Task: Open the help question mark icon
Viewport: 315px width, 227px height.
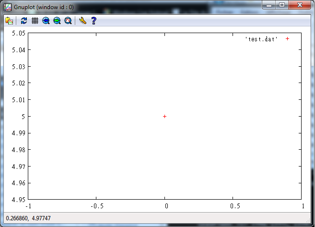Action: tap(94, 21)
